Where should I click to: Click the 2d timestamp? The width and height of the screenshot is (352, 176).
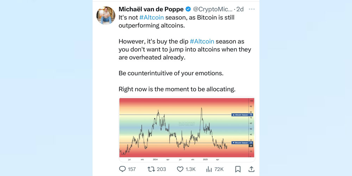pyautogui.click(x=240, y=9)
